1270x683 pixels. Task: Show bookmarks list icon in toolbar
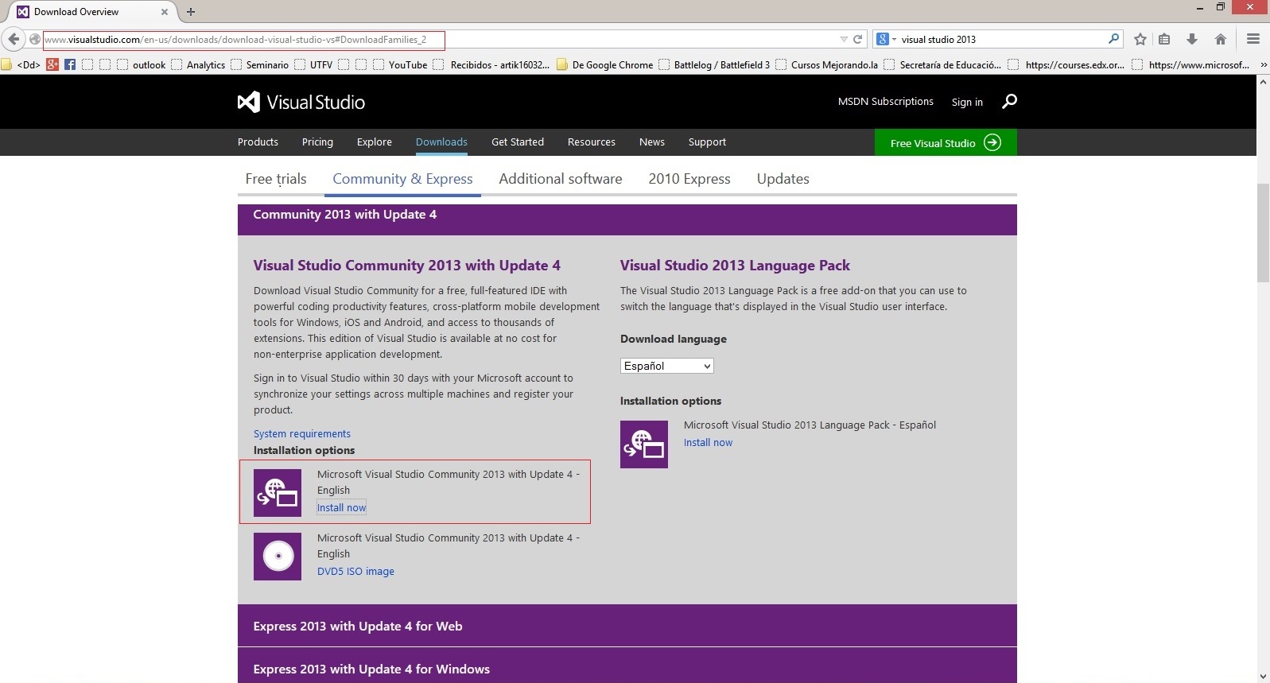1164,39
